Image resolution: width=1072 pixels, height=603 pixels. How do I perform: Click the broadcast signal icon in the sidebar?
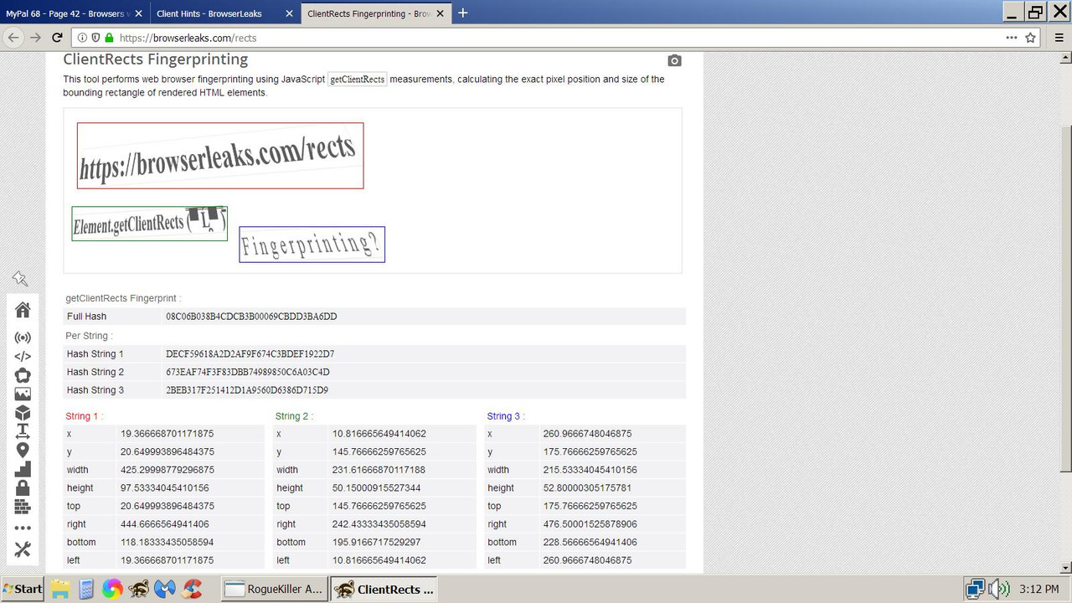pyautogui.click(x=23, y=338)
